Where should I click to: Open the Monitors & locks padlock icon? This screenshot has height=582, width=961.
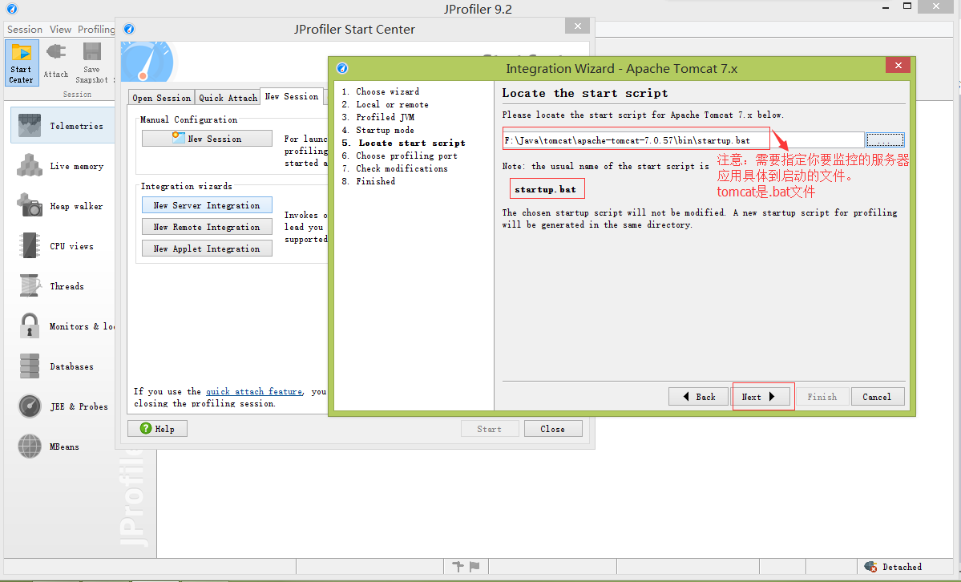tap(30, 325)
